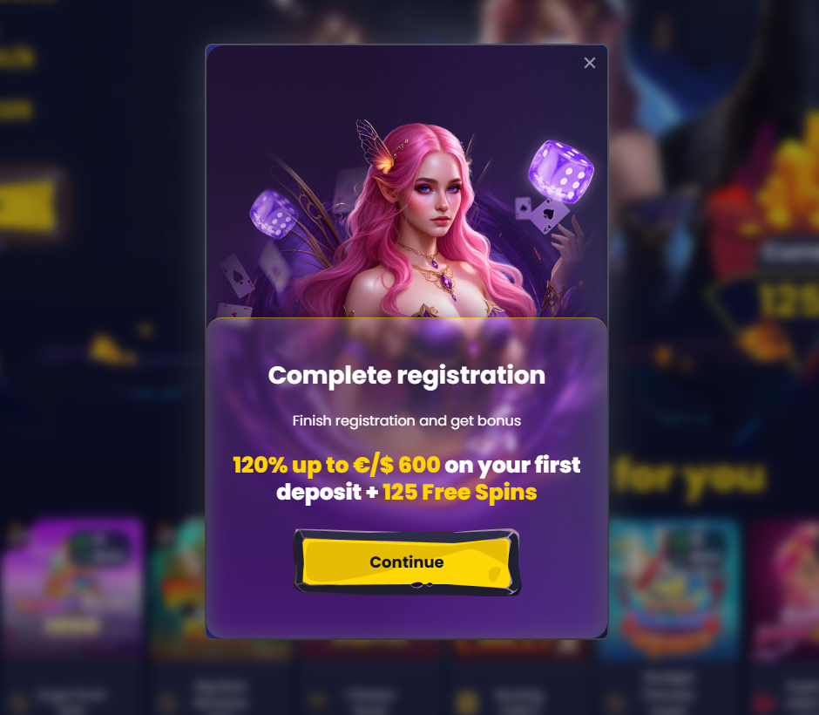Click the butterfly ornament in the fairy's hair
819x715 pixels.
click(376, 146)
